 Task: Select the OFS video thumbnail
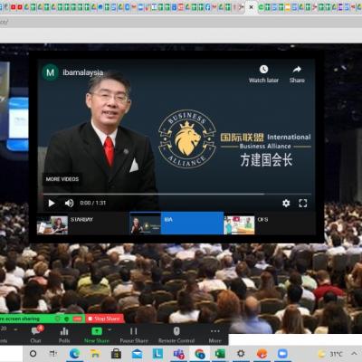click(x=239, y=225)
